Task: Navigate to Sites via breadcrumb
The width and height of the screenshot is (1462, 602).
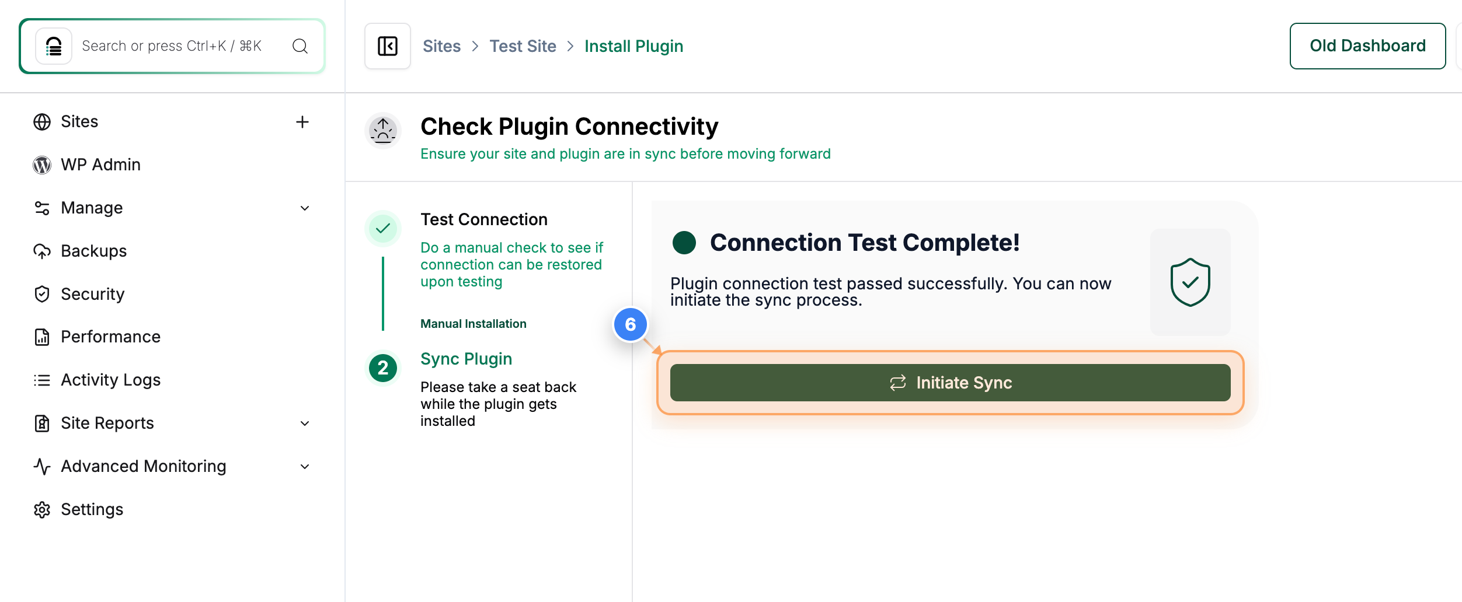Action: (x=442, y=45)
